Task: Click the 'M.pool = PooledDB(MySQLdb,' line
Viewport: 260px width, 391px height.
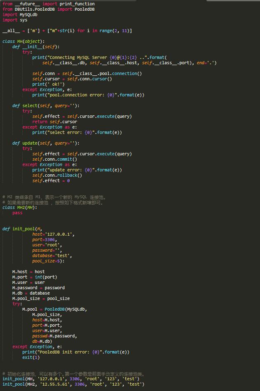Action: 54,309
